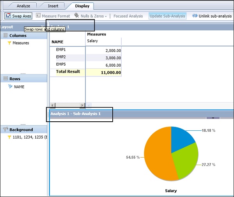This screenshot has width=234, height=197.
Task: Click the left arrow of the table's horizontal scrollbar
Action: (52, 105)
